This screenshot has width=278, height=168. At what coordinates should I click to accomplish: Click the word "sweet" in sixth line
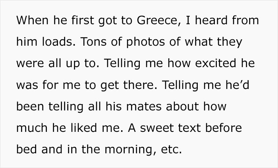coord(157,128)
